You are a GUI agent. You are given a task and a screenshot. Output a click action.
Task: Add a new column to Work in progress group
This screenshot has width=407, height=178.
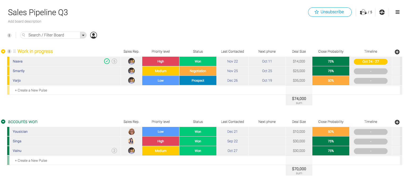pyautogui.click(x=397, y=52)
